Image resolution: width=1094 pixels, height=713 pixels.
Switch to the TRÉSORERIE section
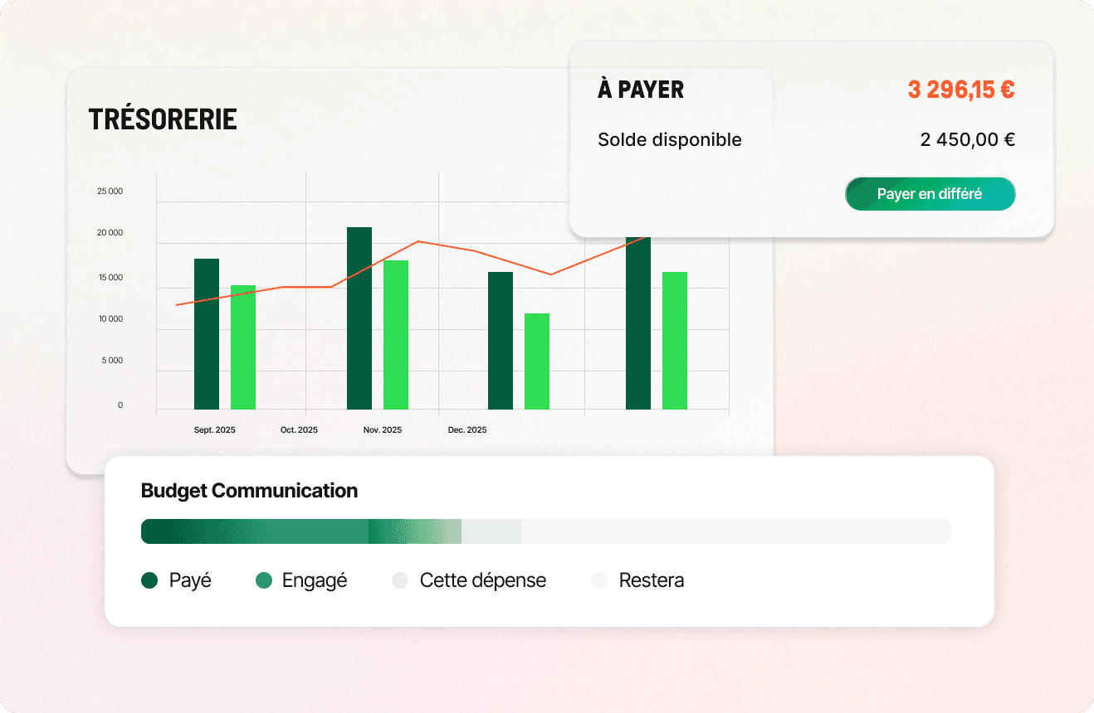click(163, 119)
